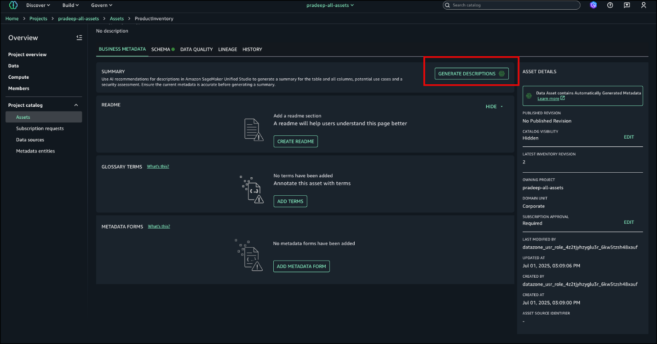The width and height of the screenshot is (657, 344).
Task: Click the 'Corporate' domain unit value
Action: pyautogui.click(x=534, y=206)
